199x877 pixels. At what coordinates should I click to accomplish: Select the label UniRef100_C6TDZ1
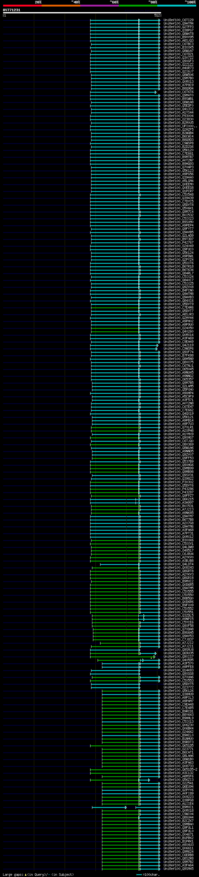pos(178,54)
